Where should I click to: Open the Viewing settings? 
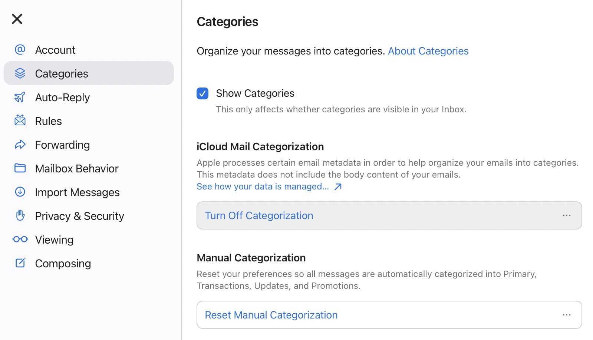(89, 240)
